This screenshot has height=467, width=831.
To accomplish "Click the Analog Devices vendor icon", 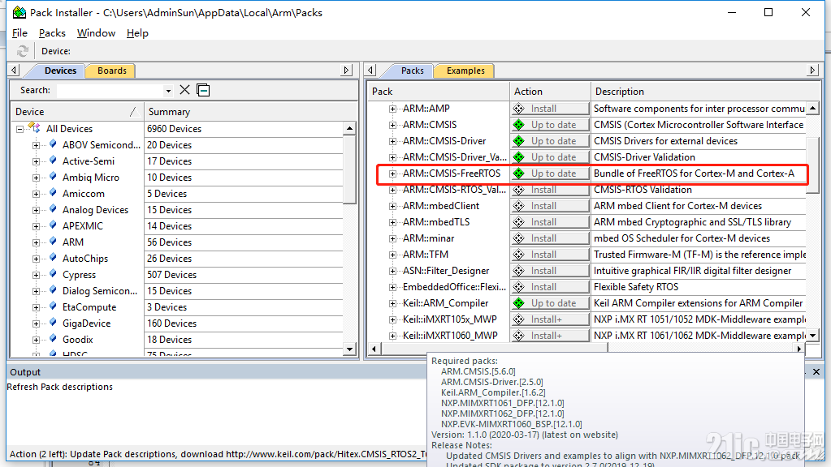I will pyautogui.click(x=53, y=209).
